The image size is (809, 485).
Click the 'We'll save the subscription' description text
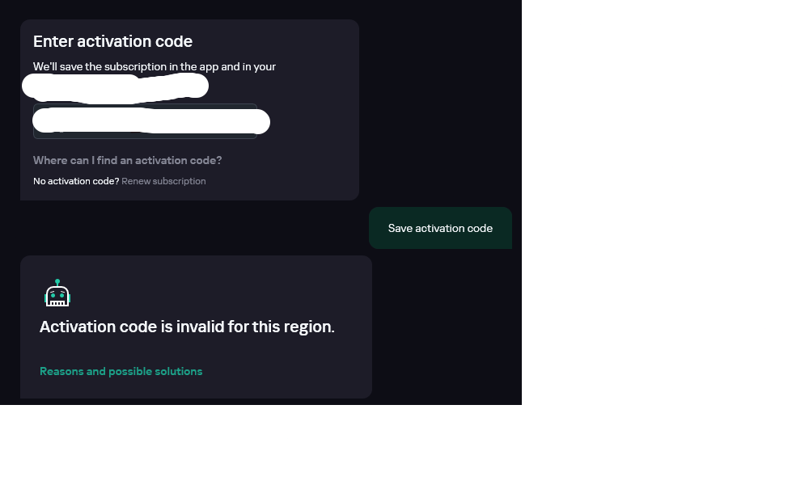pos(155,66)
